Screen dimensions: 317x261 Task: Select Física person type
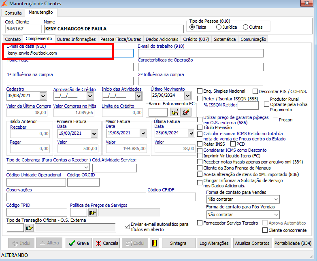tap(192, 27)
